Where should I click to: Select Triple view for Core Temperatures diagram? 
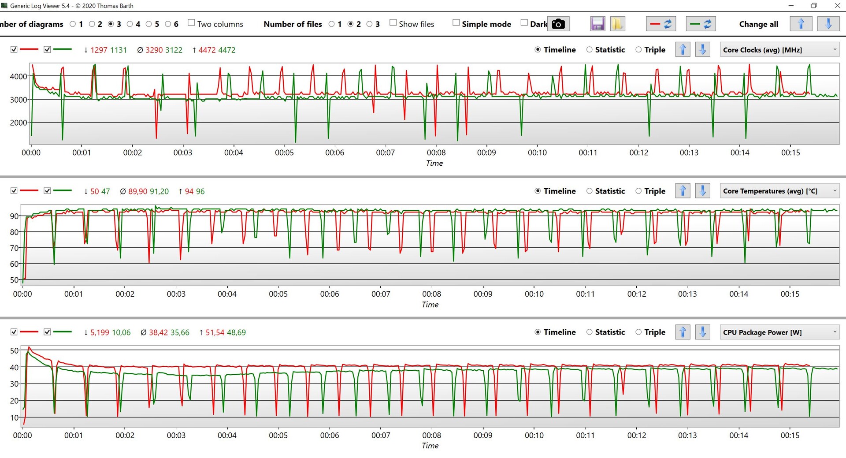pos(638,191)
